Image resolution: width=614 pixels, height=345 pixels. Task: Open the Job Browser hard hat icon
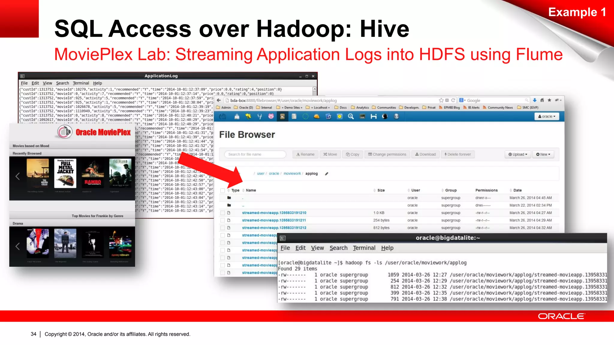(x=317, y=116)
